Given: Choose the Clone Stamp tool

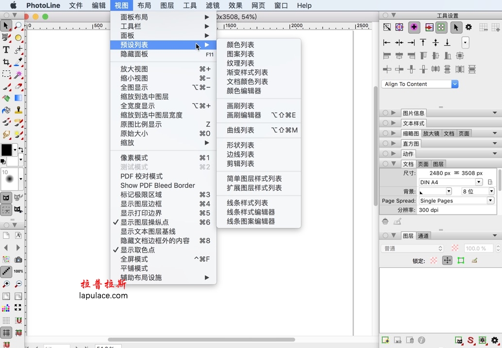Looking at the screenshot, I should coord(18,111).
